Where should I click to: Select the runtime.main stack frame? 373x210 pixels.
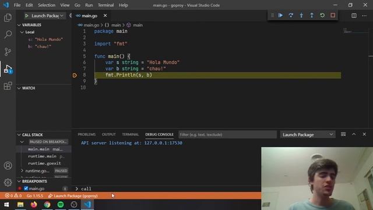point(44,156)
